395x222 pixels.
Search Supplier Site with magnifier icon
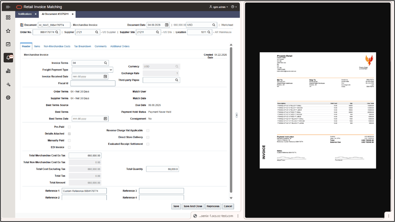tap(157, 32)
